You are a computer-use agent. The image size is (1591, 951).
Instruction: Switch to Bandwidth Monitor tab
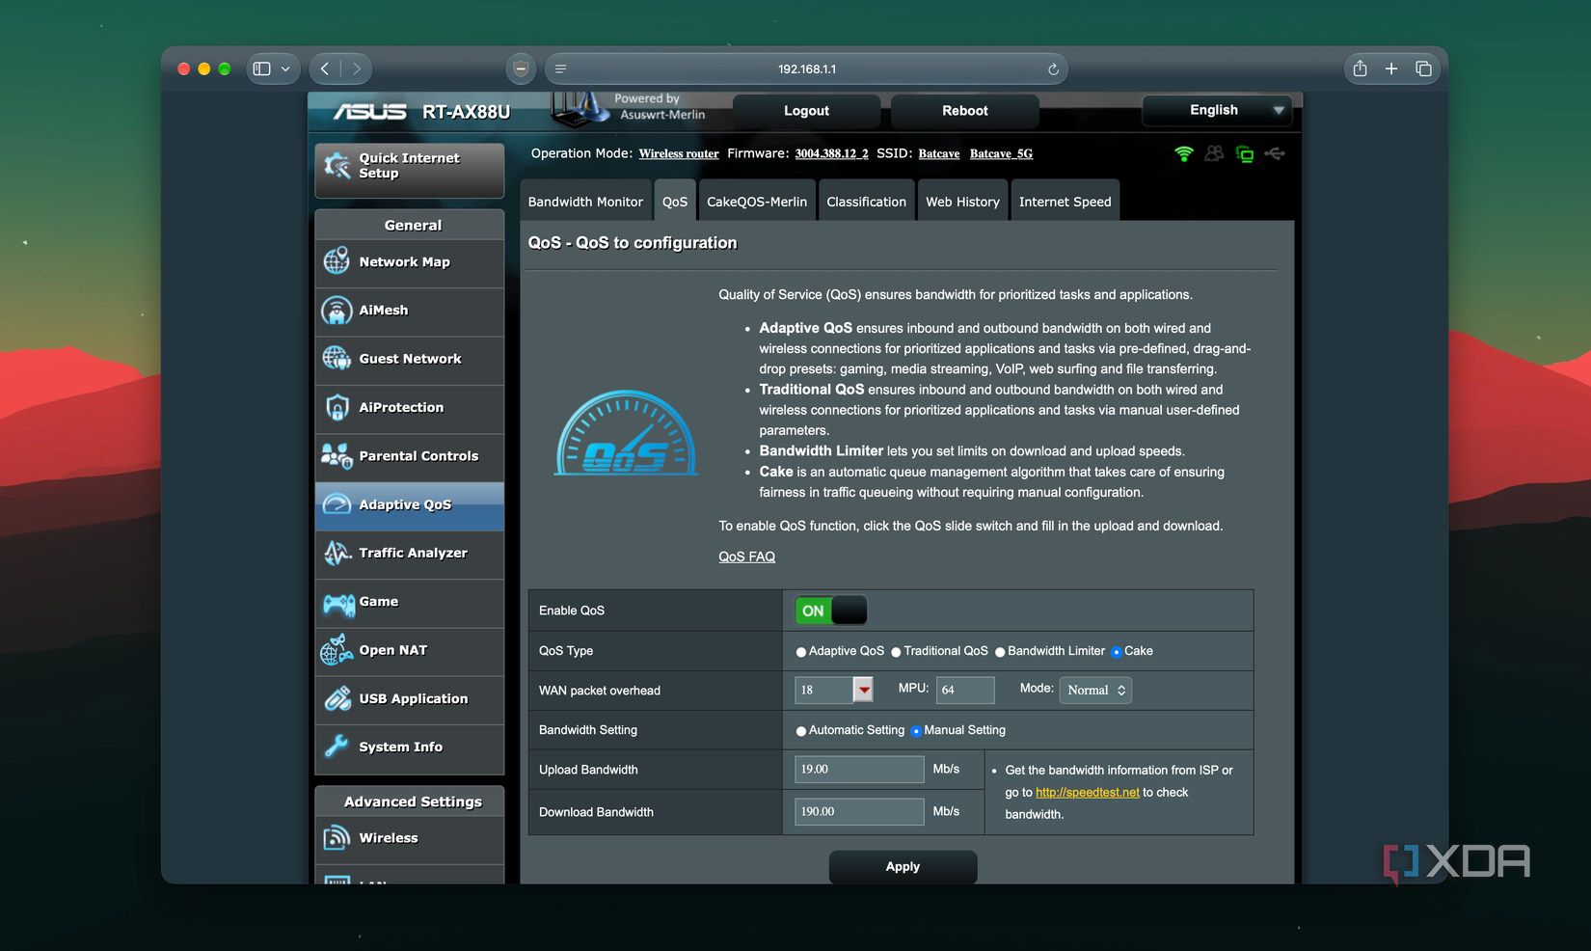585,202
